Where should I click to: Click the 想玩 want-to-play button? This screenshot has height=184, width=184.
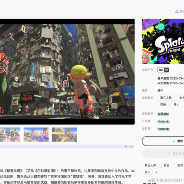tap(163, 141)
